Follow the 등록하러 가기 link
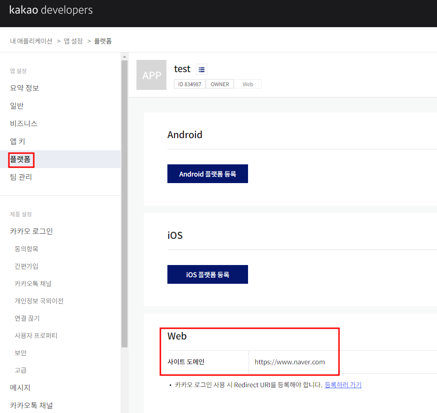 (x=343, y=385)
